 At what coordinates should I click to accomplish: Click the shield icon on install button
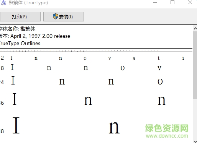click(x=56, y=16)
